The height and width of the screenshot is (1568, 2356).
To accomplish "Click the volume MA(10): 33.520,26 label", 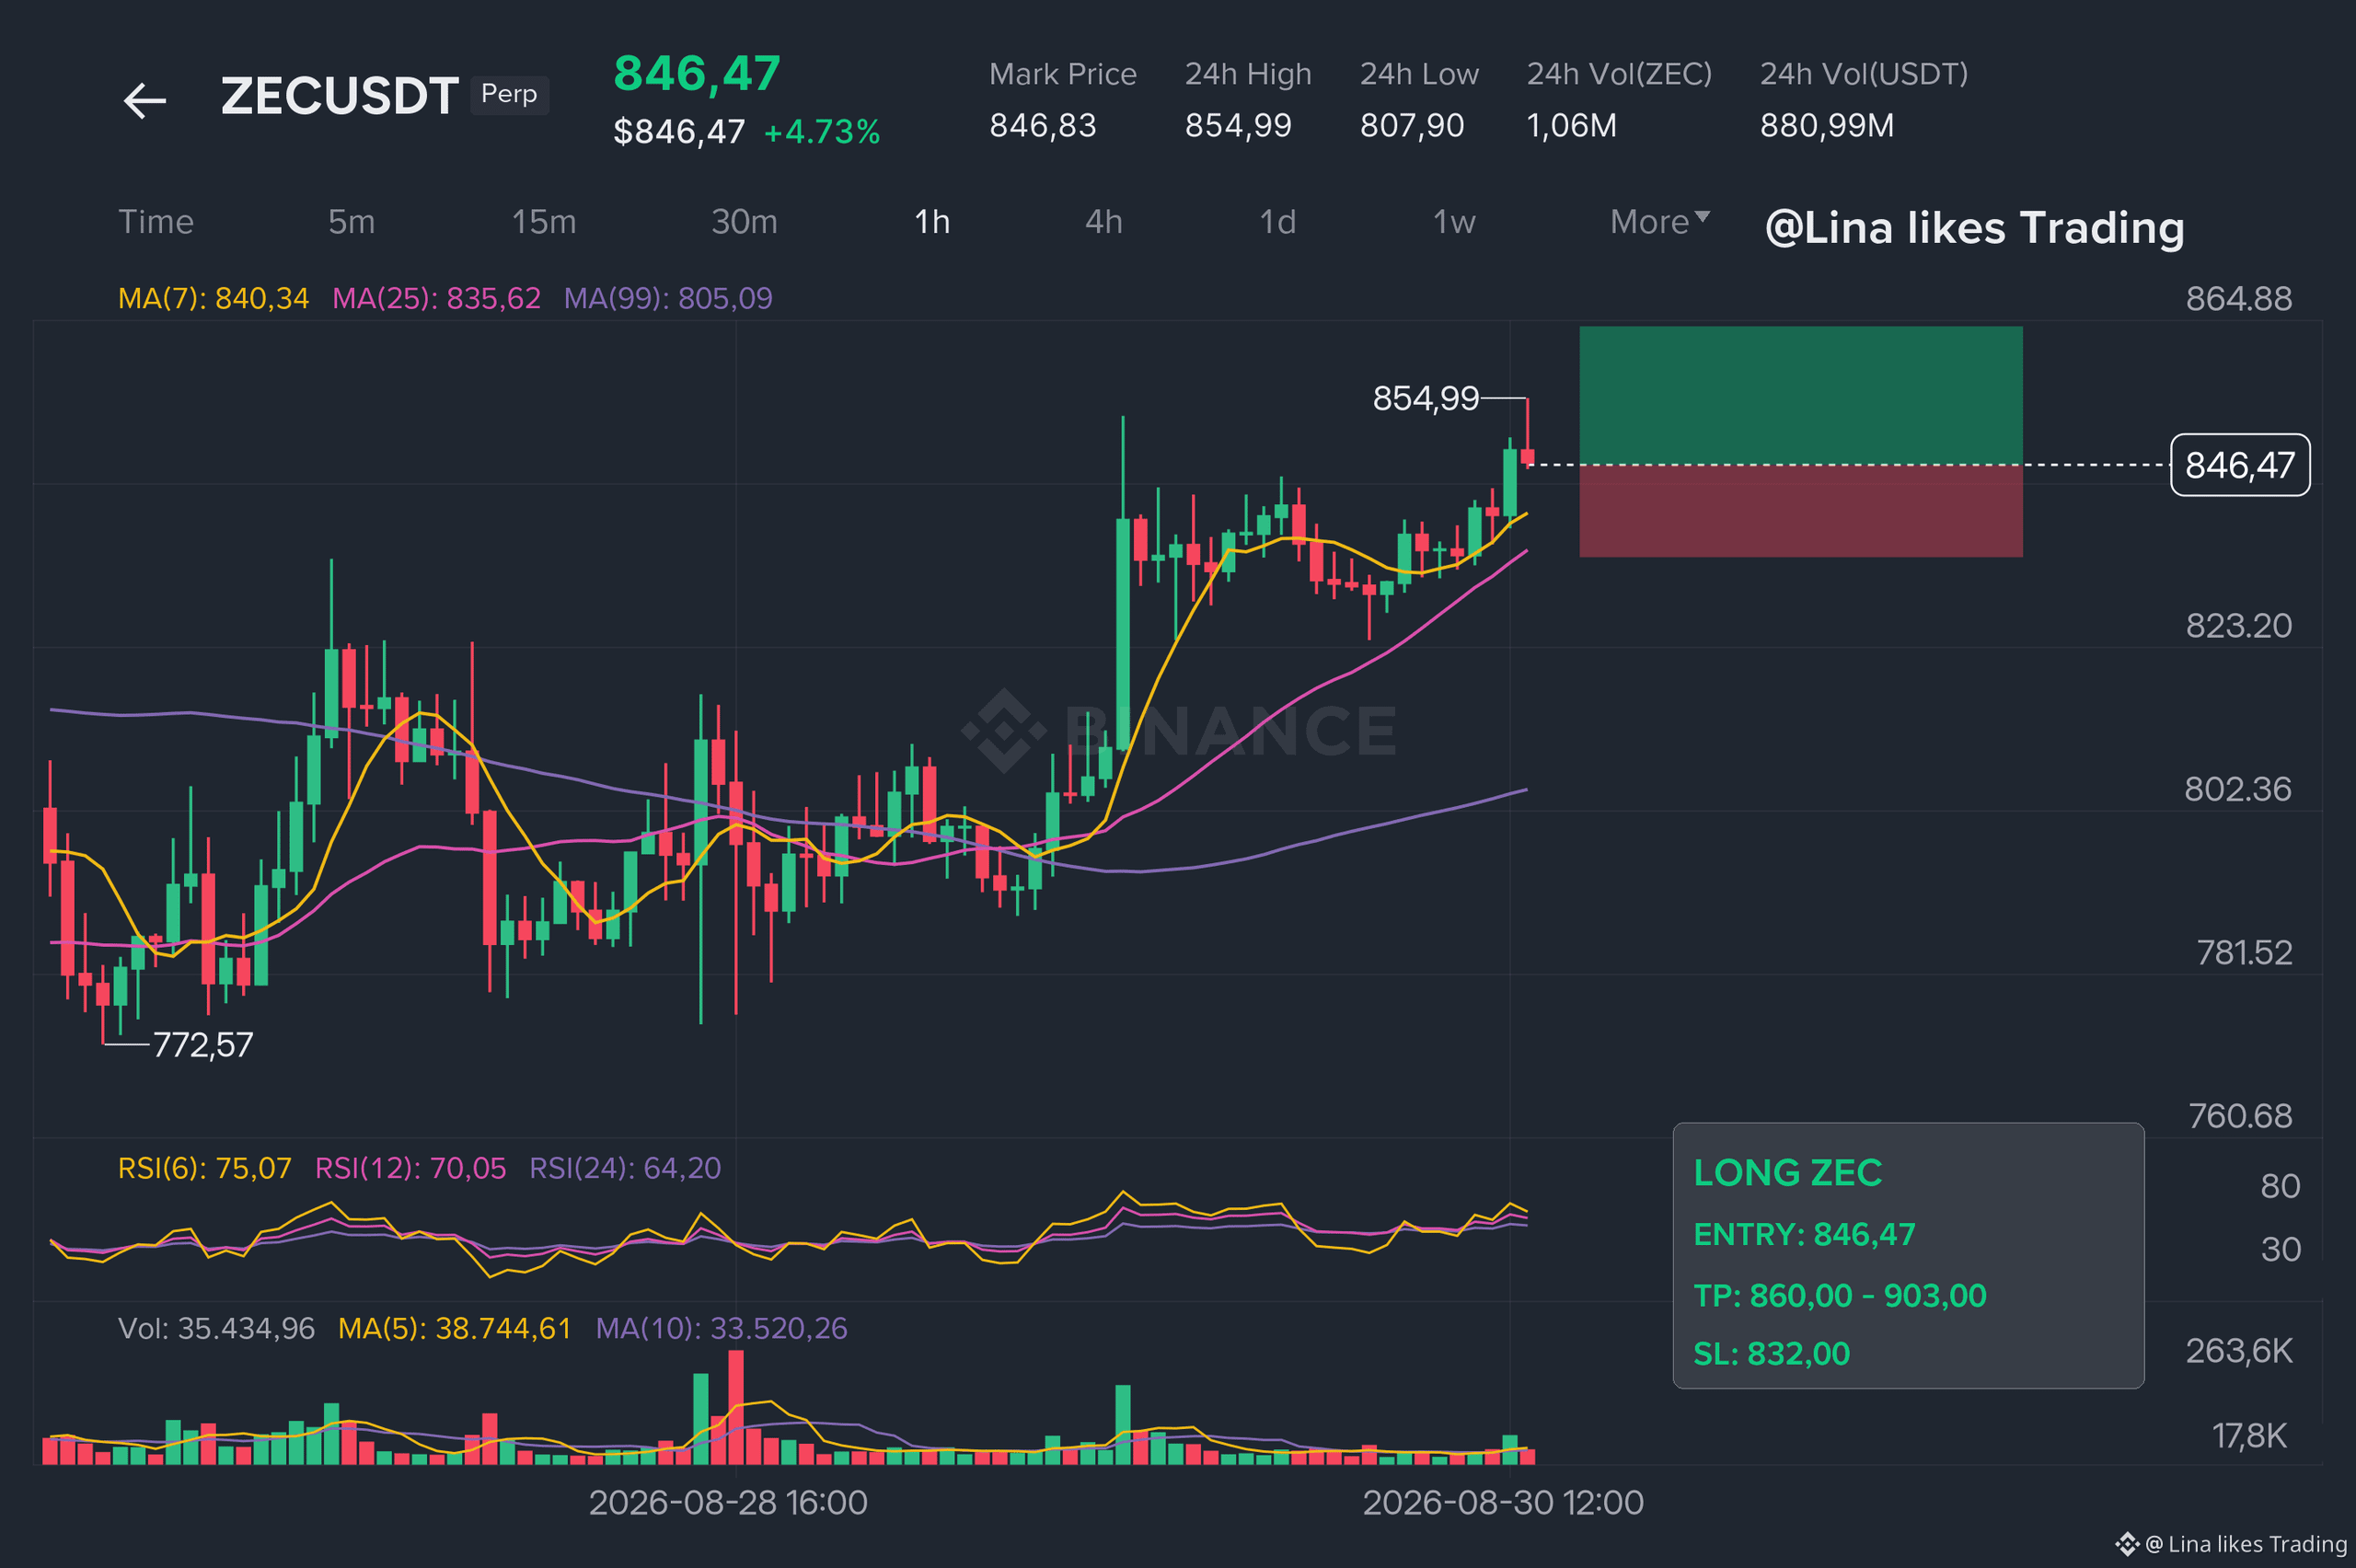I will [x=721, y=1328].
